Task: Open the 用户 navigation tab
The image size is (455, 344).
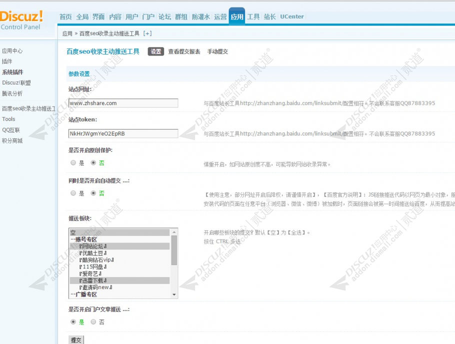Action: coord(131,17)
